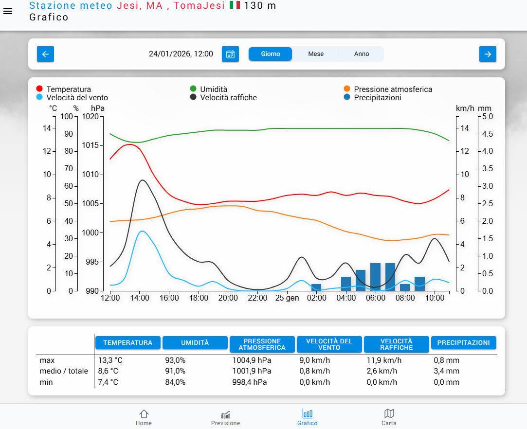Click the TEMPERATURA column button
This screenshot has width=527, height=429.
(127, 343)
